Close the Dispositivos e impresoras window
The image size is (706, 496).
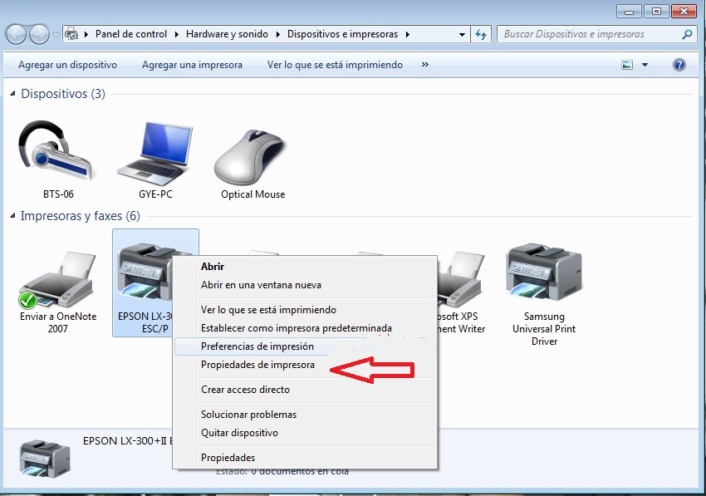684,12
